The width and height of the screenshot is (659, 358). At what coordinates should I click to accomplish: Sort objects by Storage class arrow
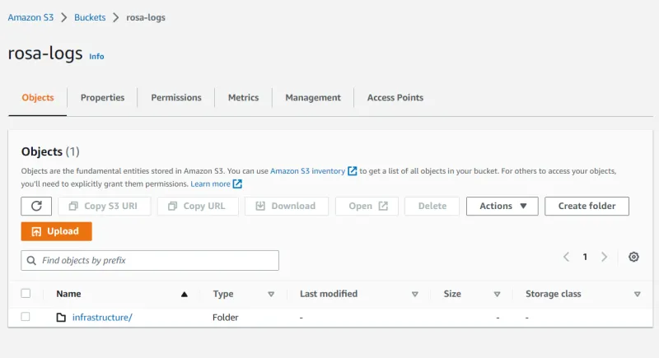(x=637, y=294)
